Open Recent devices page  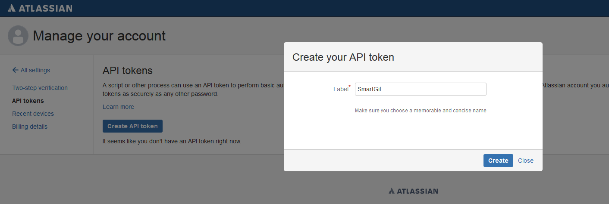click(33, 114)
